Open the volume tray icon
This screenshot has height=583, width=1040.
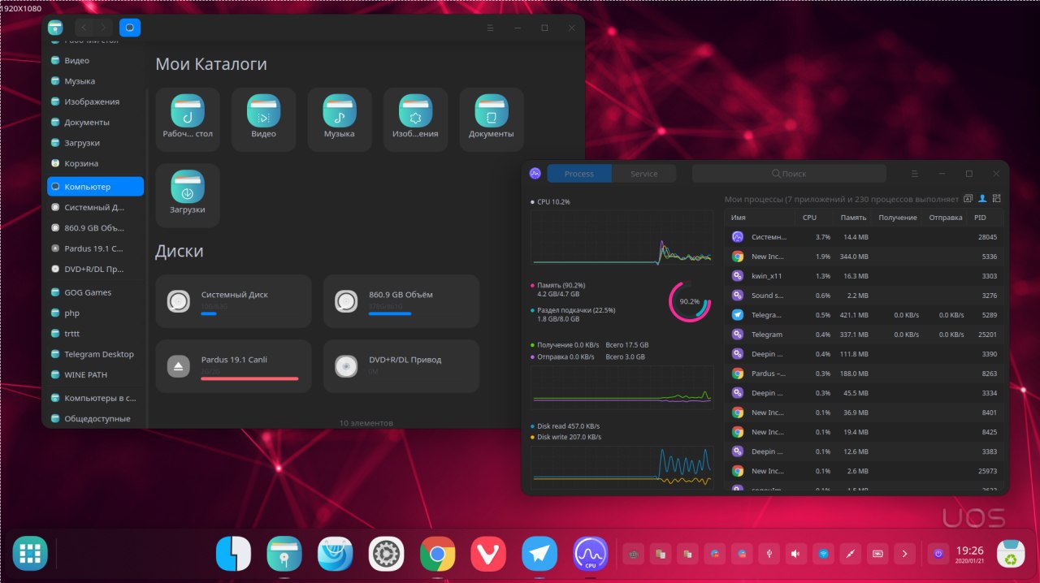click(x=796, y=554)
